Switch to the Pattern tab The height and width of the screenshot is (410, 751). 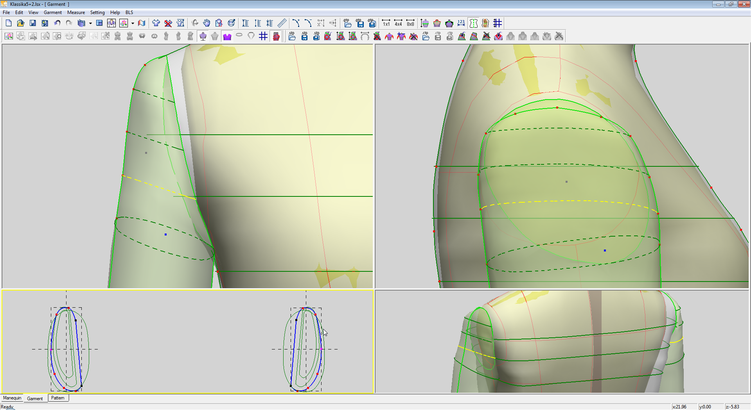tap(57, 398)
